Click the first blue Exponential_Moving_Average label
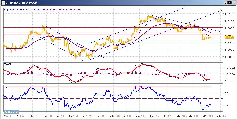The height and width of the screenshot is (120, 237). click(22, 10)
